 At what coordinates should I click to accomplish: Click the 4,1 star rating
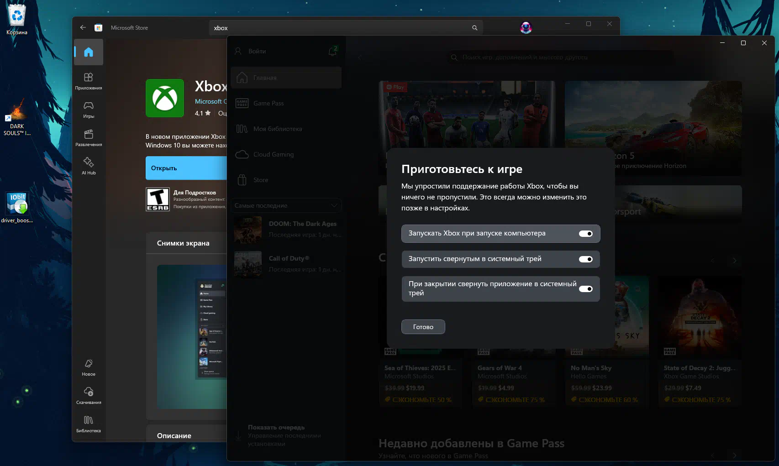click(x=203, y=113)
